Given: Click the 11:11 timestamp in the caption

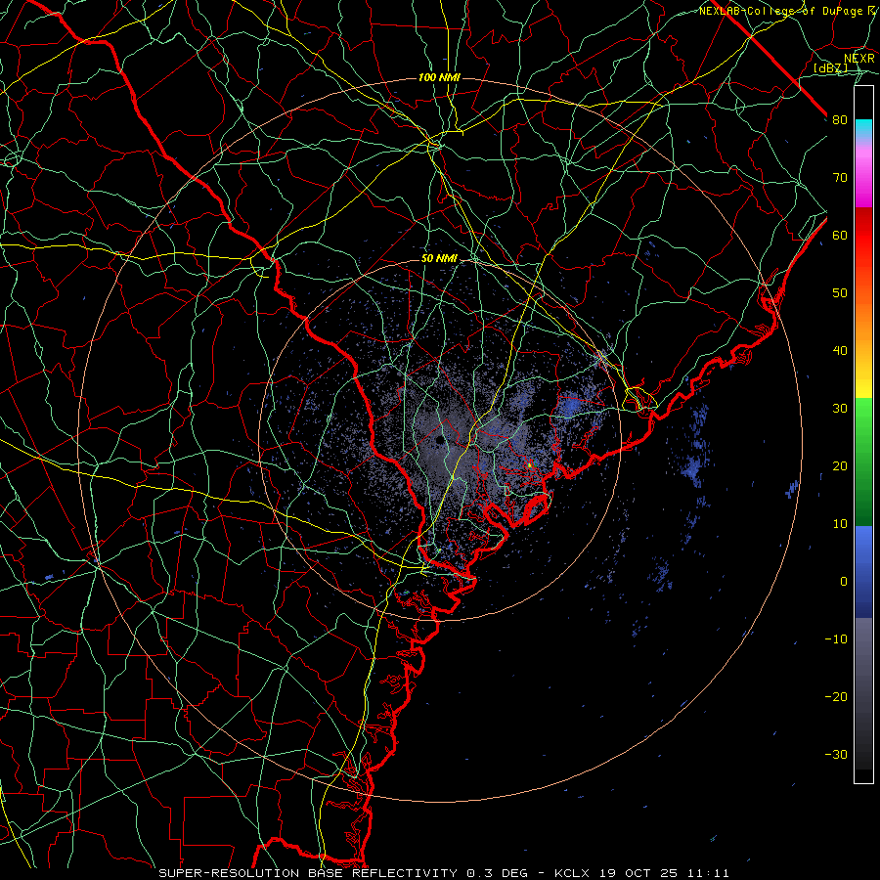Looking at the screenshot, I should coord(710,873).
